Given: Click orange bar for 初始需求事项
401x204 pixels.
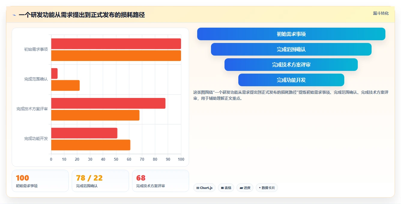Looking at the screenshot, I should [x=116, y=56].
